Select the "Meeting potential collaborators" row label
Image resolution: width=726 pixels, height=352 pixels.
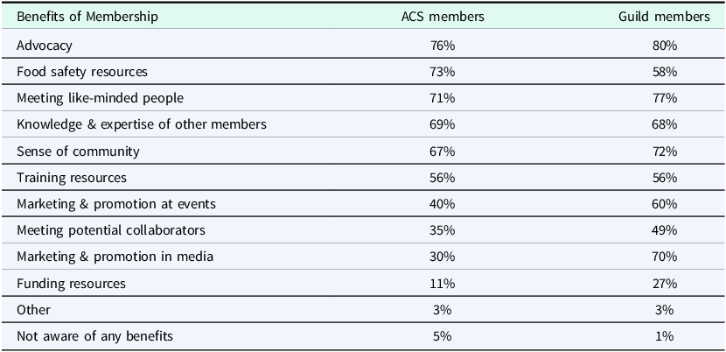click(x=111, y=230)
